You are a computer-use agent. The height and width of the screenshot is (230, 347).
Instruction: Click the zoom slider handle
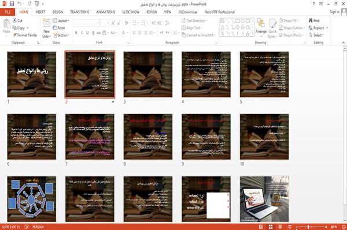tap(308, 227)
